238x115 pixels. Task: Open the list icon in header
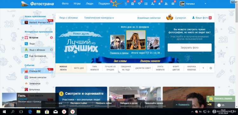146,4
